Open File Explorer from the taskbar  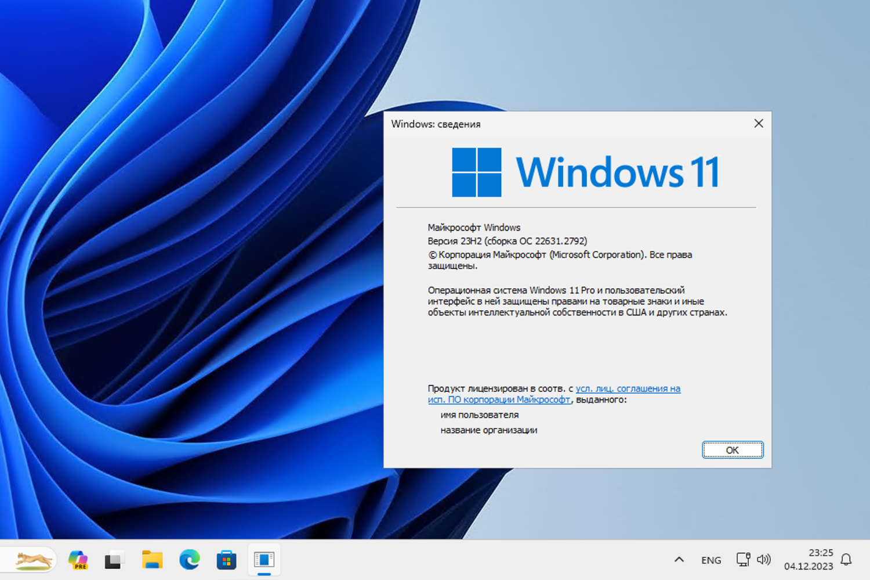(x=152, y=560)
